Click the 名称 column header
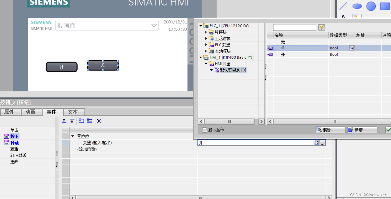The width and height of the screenshot is (391, 199). click(x=301, y=35)
